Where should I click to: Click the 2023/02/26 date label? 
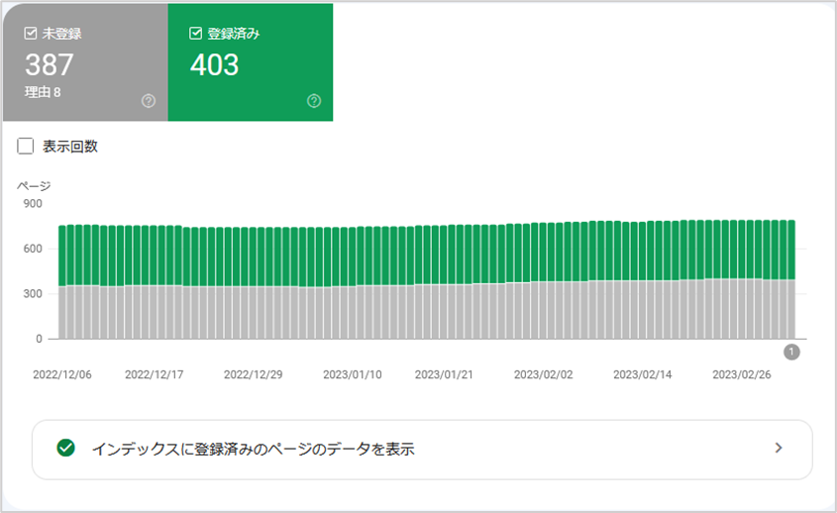coord(742,374)
